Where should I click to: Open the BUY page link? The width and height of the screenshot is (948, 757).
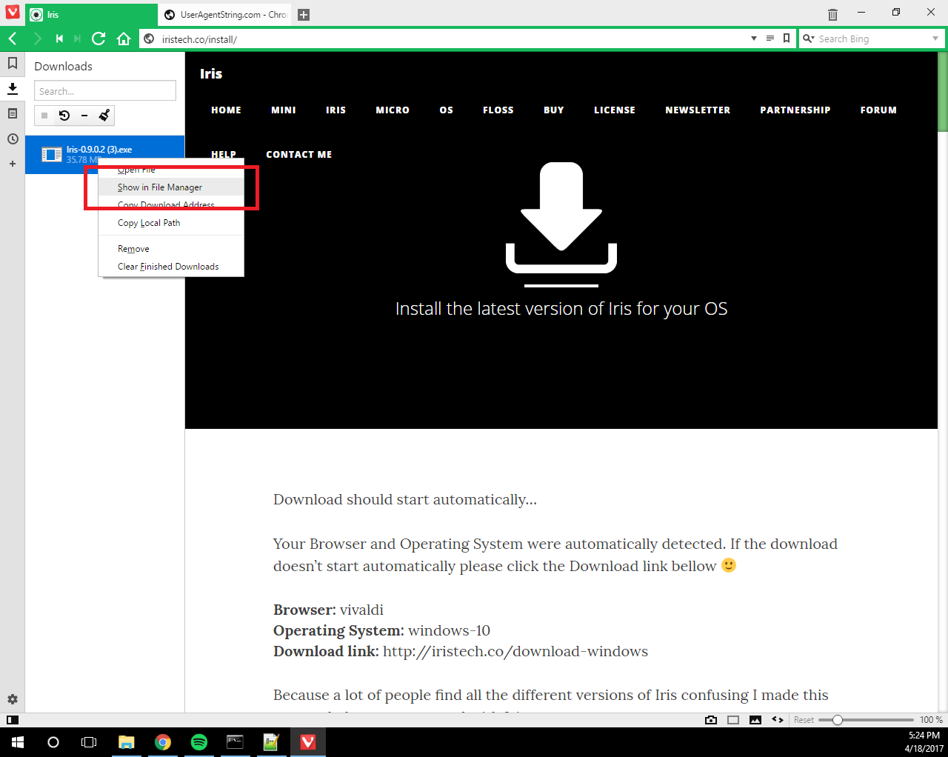click(554, 110)
